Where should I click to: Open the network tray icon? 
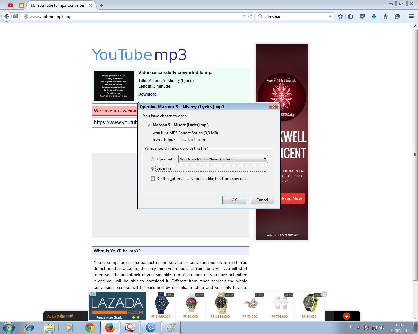coord(374,328)
